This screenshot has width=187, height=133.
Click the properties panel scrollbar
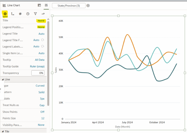48,63
